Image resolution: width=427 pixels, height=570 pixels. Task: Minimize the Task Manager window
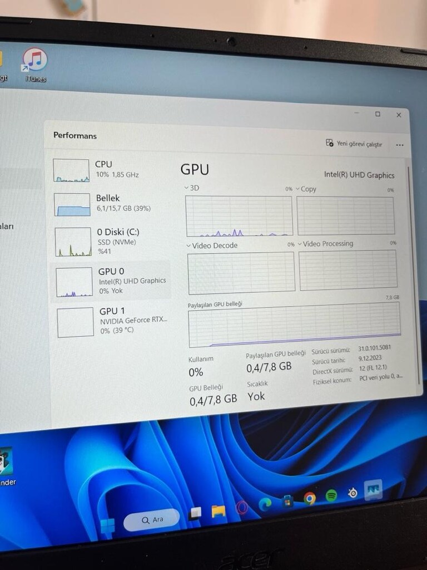[x=356, y=112]
